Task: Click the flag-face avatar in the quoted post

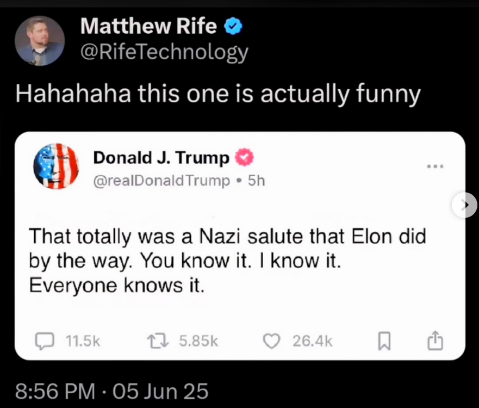Action: (57, 166)
